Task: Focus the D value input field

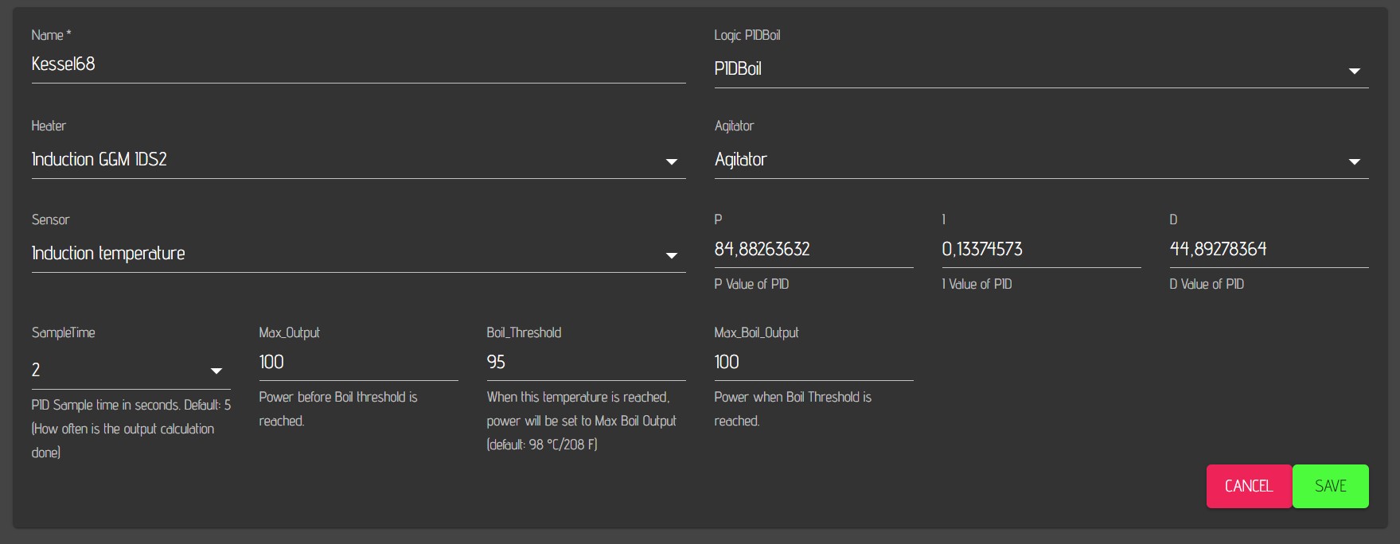Action: (1268, 250)
